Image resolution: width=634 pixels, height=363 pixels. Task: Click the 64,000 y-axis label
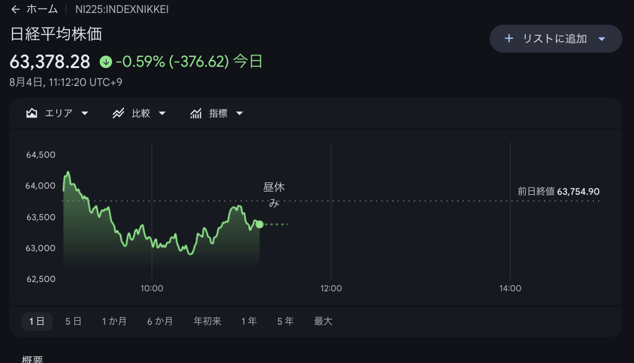[x=40, y=186]
